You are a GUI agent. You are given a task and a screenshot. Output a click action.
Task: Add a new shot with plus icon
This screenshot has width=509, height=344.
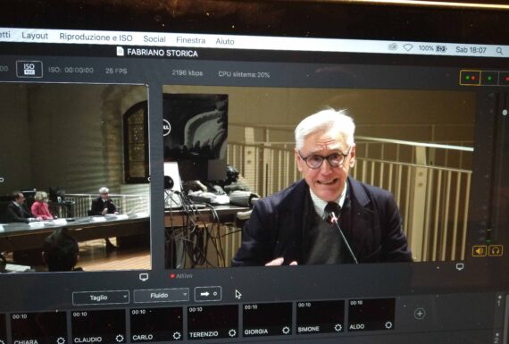coord(420,314)
